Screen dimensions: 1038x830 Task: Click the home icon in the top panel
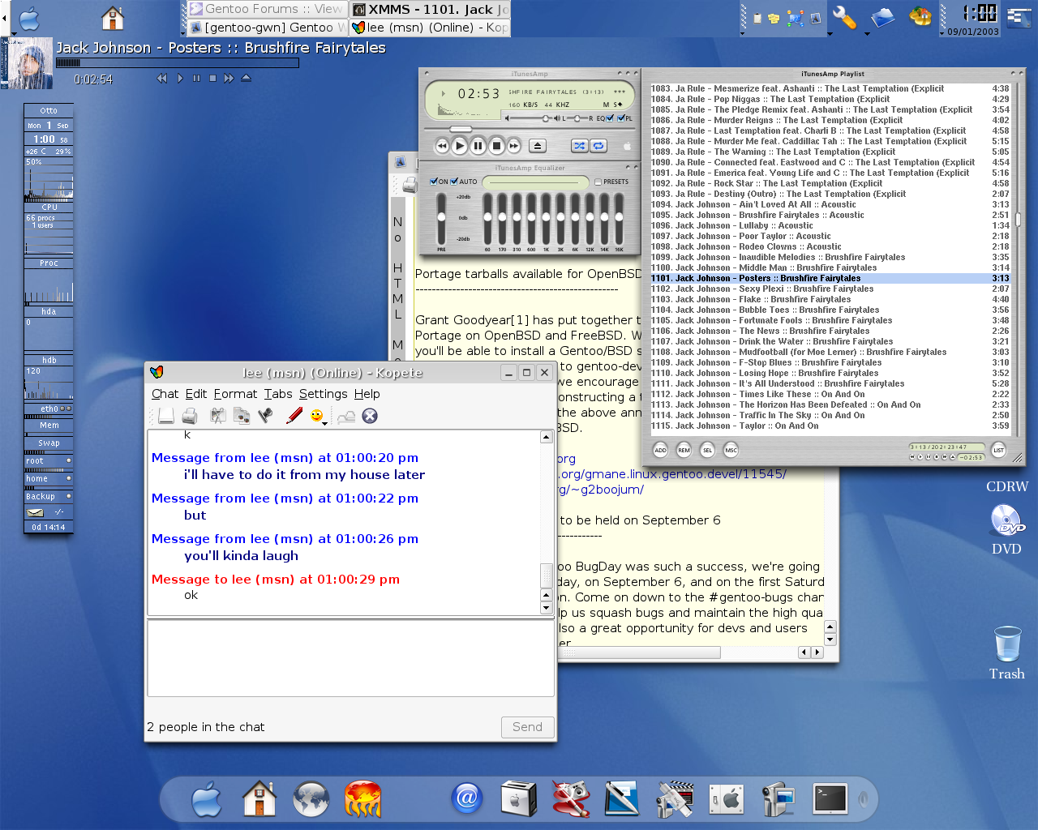click(x=113, y=17)
